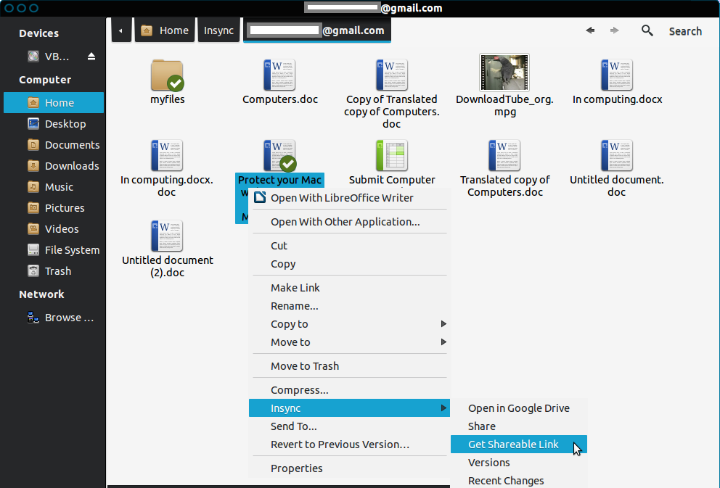Open the myfiles folder icon
The width and height of the screenshot is (720, 488).
click(167, 75)
